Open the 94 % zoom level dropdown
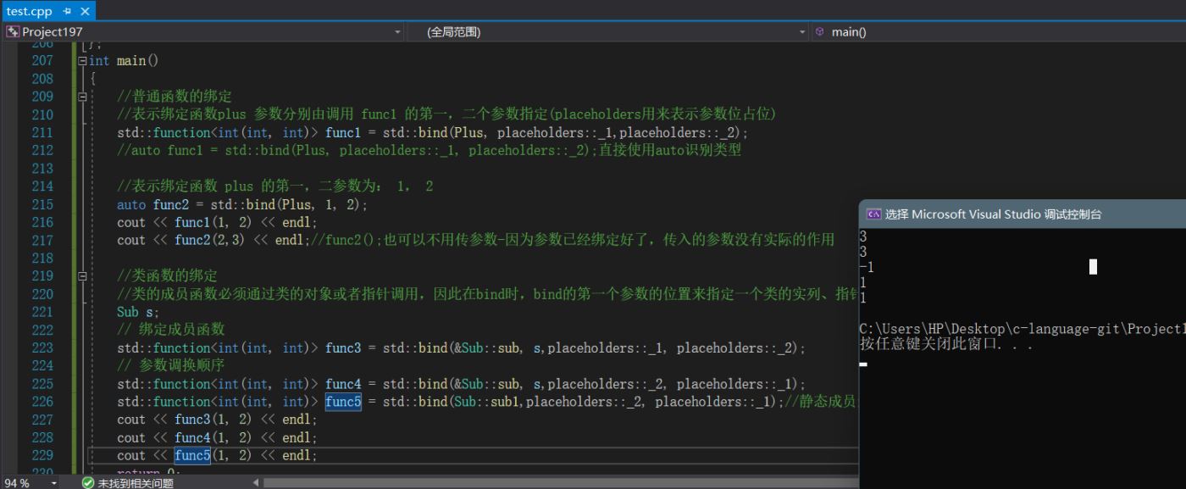 (55, 482)
